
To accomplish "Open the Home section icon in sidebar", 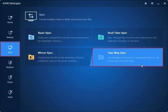I will (10, 17).
